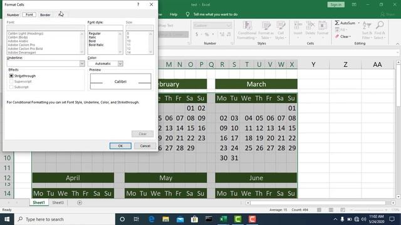Collapse the Excel ribbon chevron
Screen dimensions: 401x225
pyautogui.click(x=397, y=44)
